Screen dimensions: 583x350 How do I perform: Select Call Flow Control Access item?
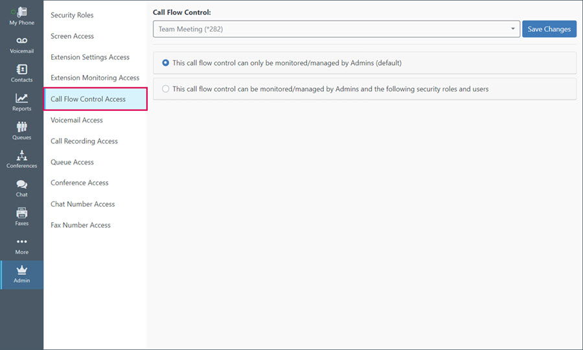pyautogui.click(x=96, y=99)
